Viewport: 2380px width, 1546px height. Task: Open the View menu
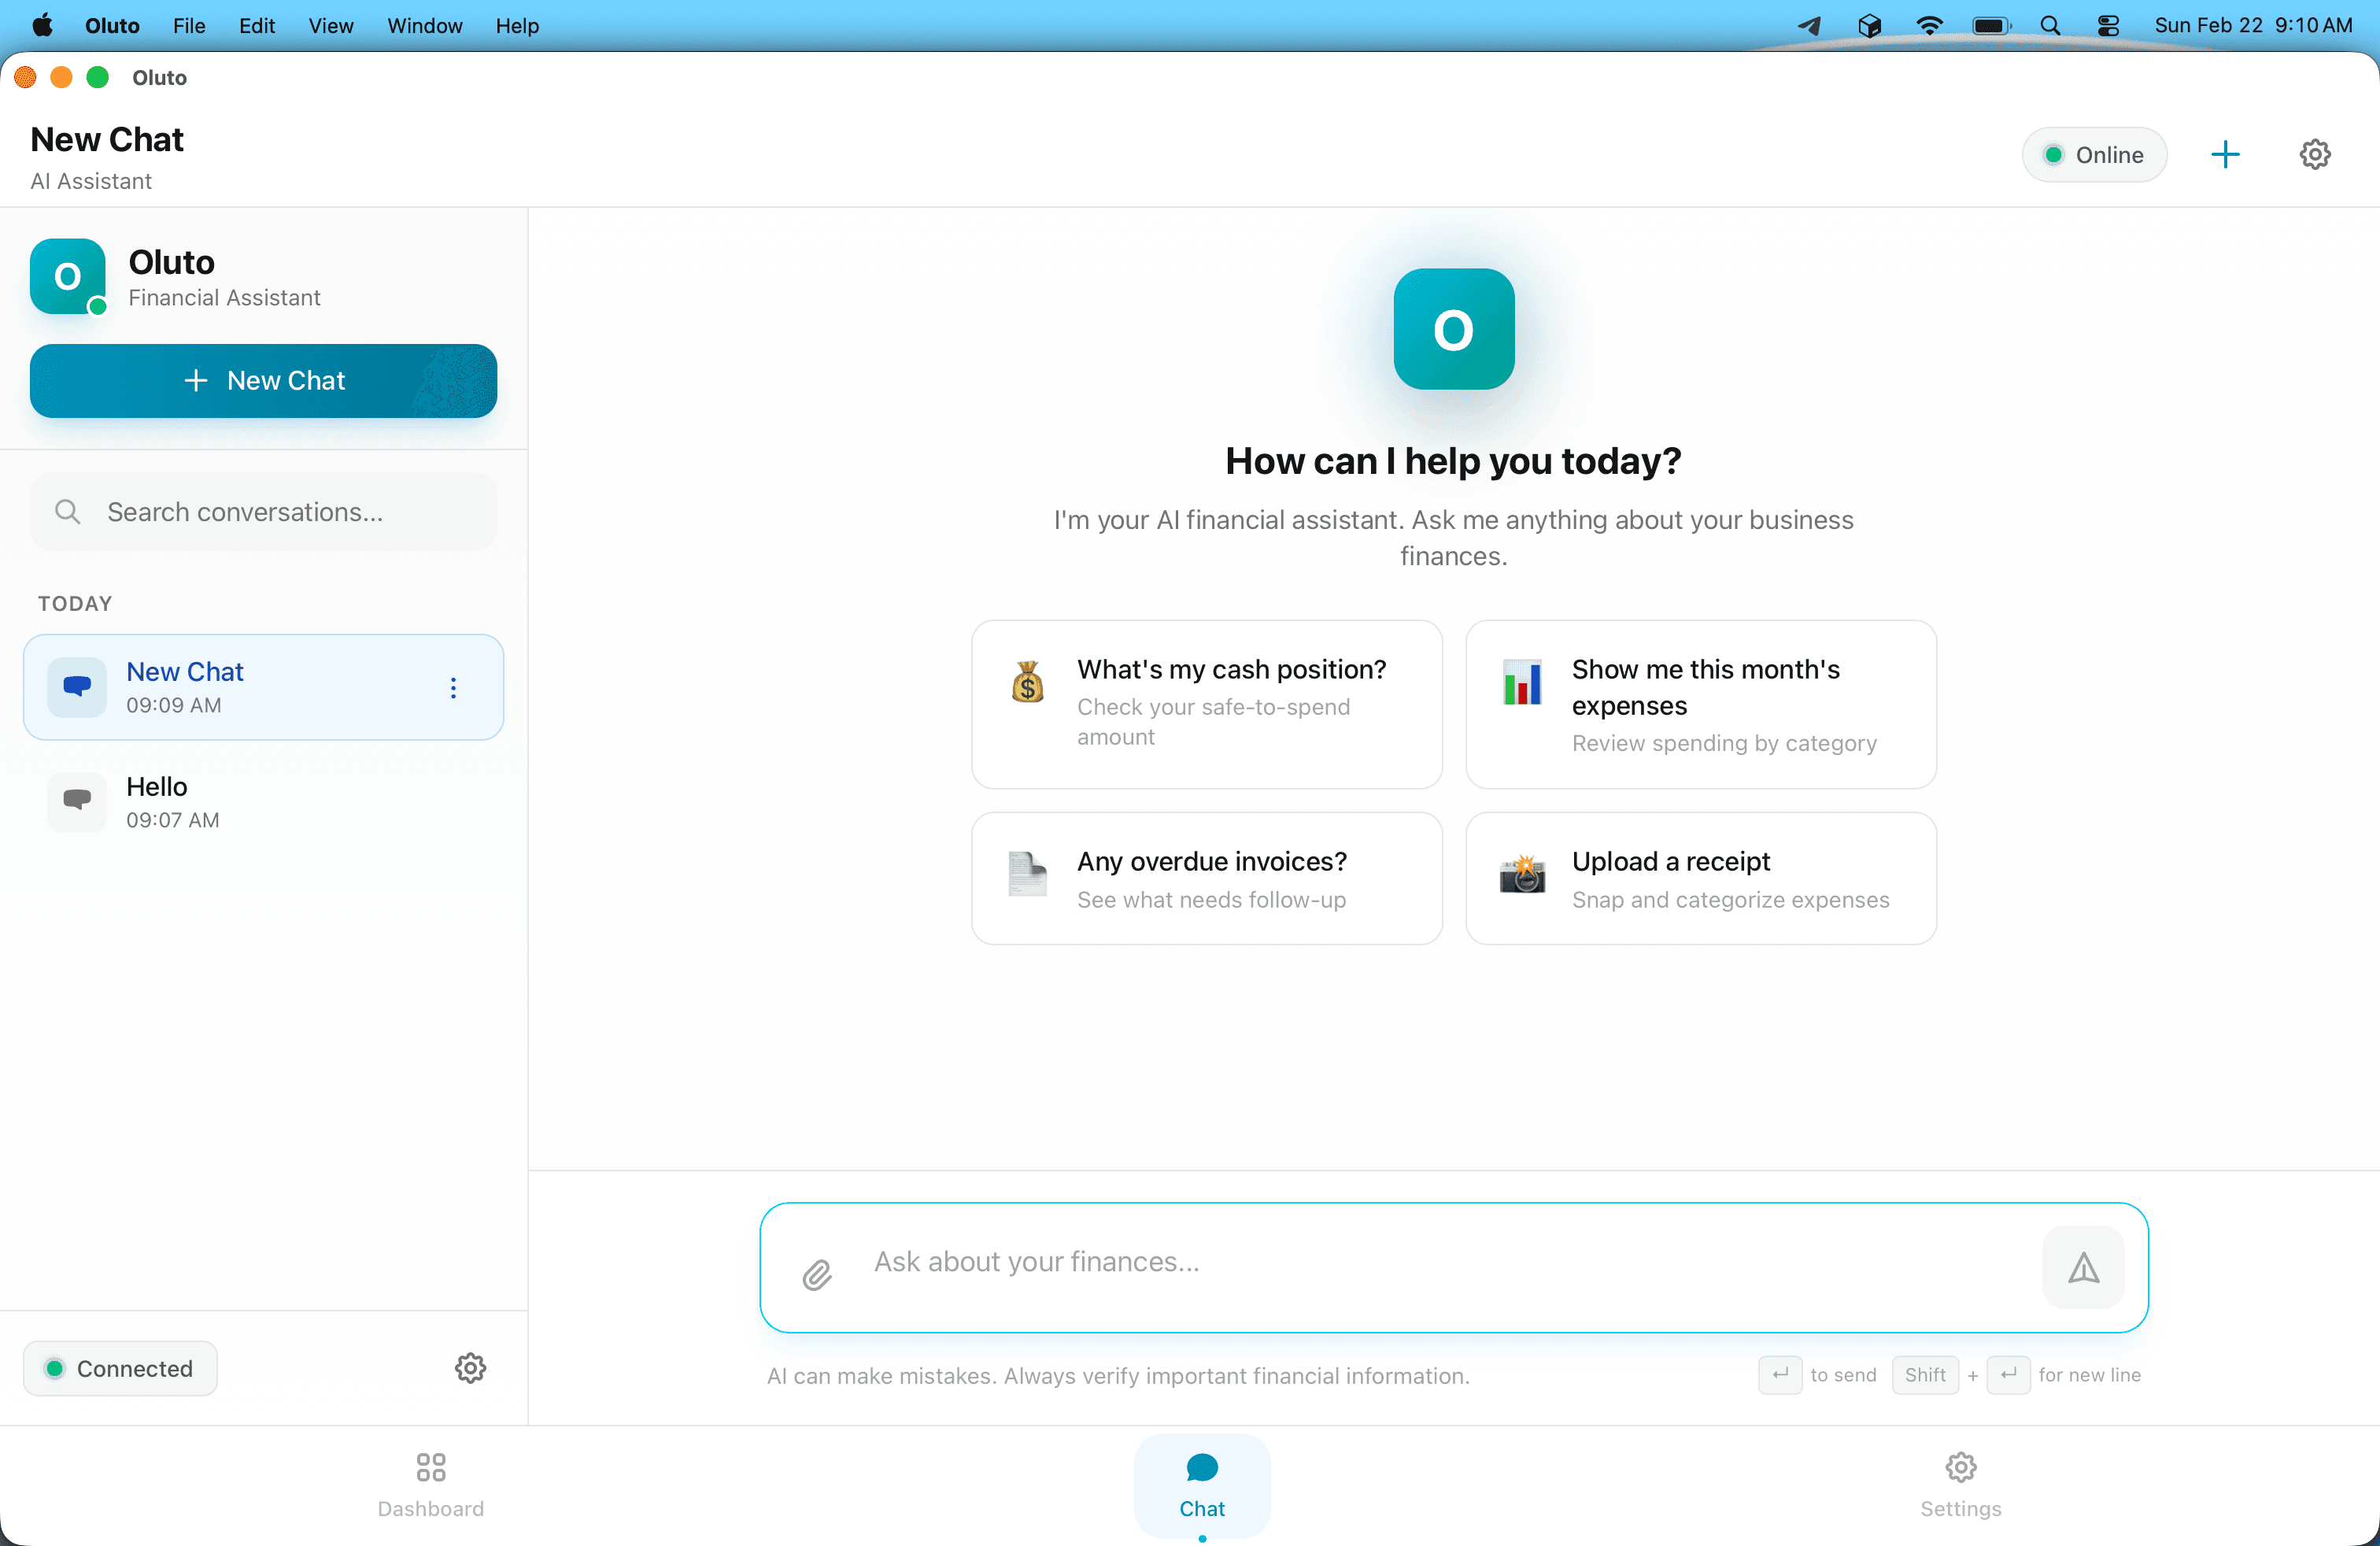[331, 26]
